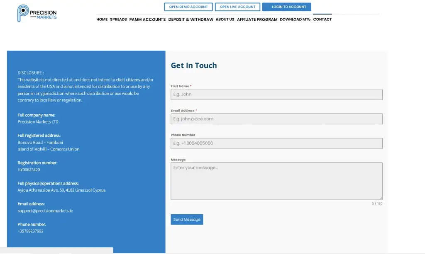Click Open Live Account button

[237, 7]
